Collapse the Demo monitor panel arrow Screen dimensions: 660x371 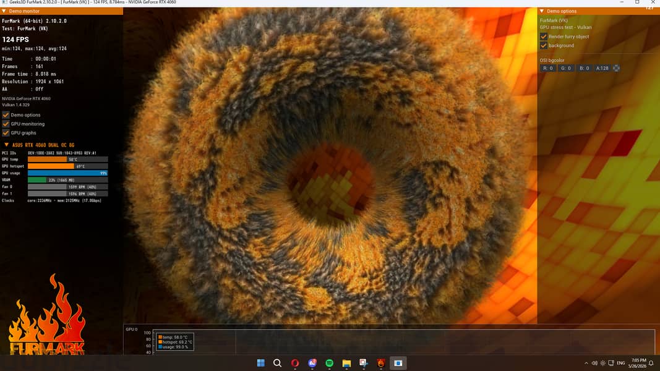pyautogui.click(x=4, y=11)
